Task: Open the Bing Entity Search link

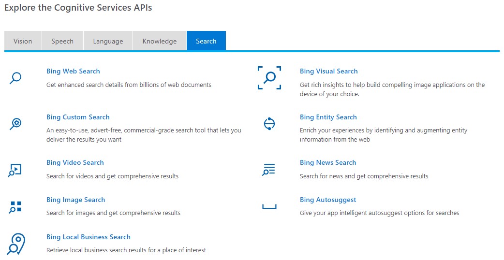Action: tap(328, 117)
